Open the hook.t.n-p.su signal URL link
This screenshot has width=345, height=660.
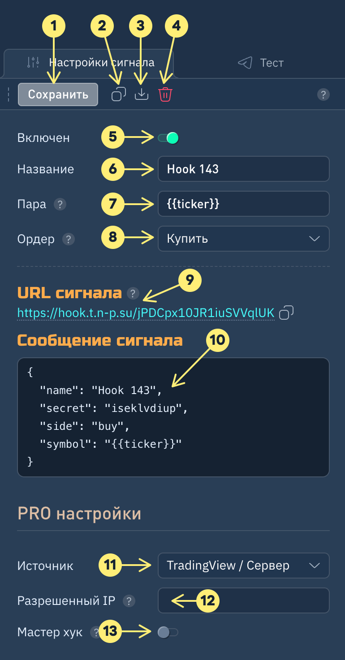click(x=146, y=313)
